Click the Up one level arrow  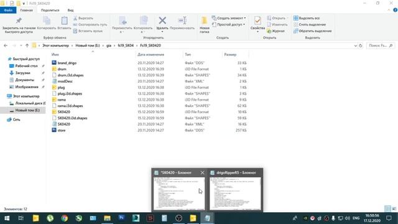click(x=27, y=45)
